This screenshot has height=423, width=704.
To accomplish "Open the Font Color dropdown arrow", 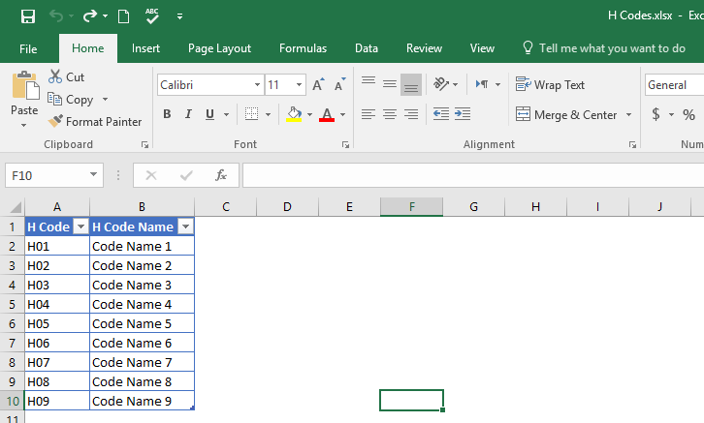I will click(x=343, y=115).
